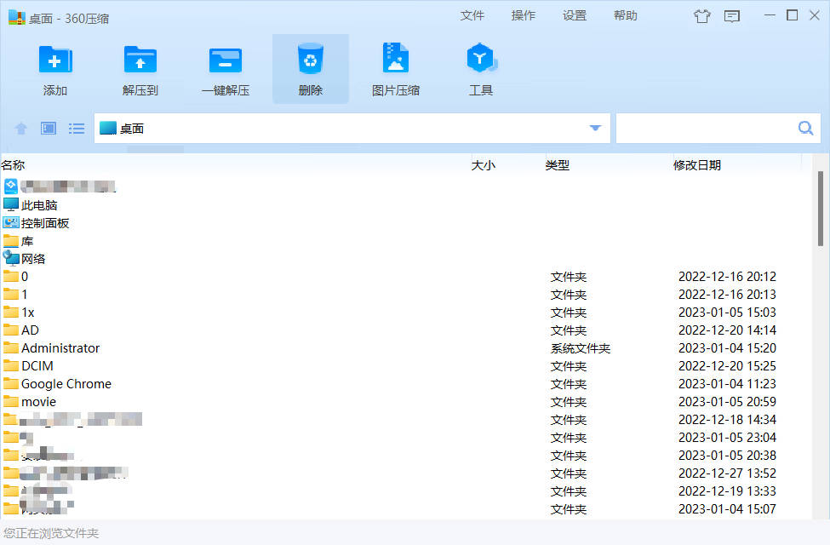830x545 pixels.
Task: Open the feedback message icon in title bar
Action: (x=731, y=16)
